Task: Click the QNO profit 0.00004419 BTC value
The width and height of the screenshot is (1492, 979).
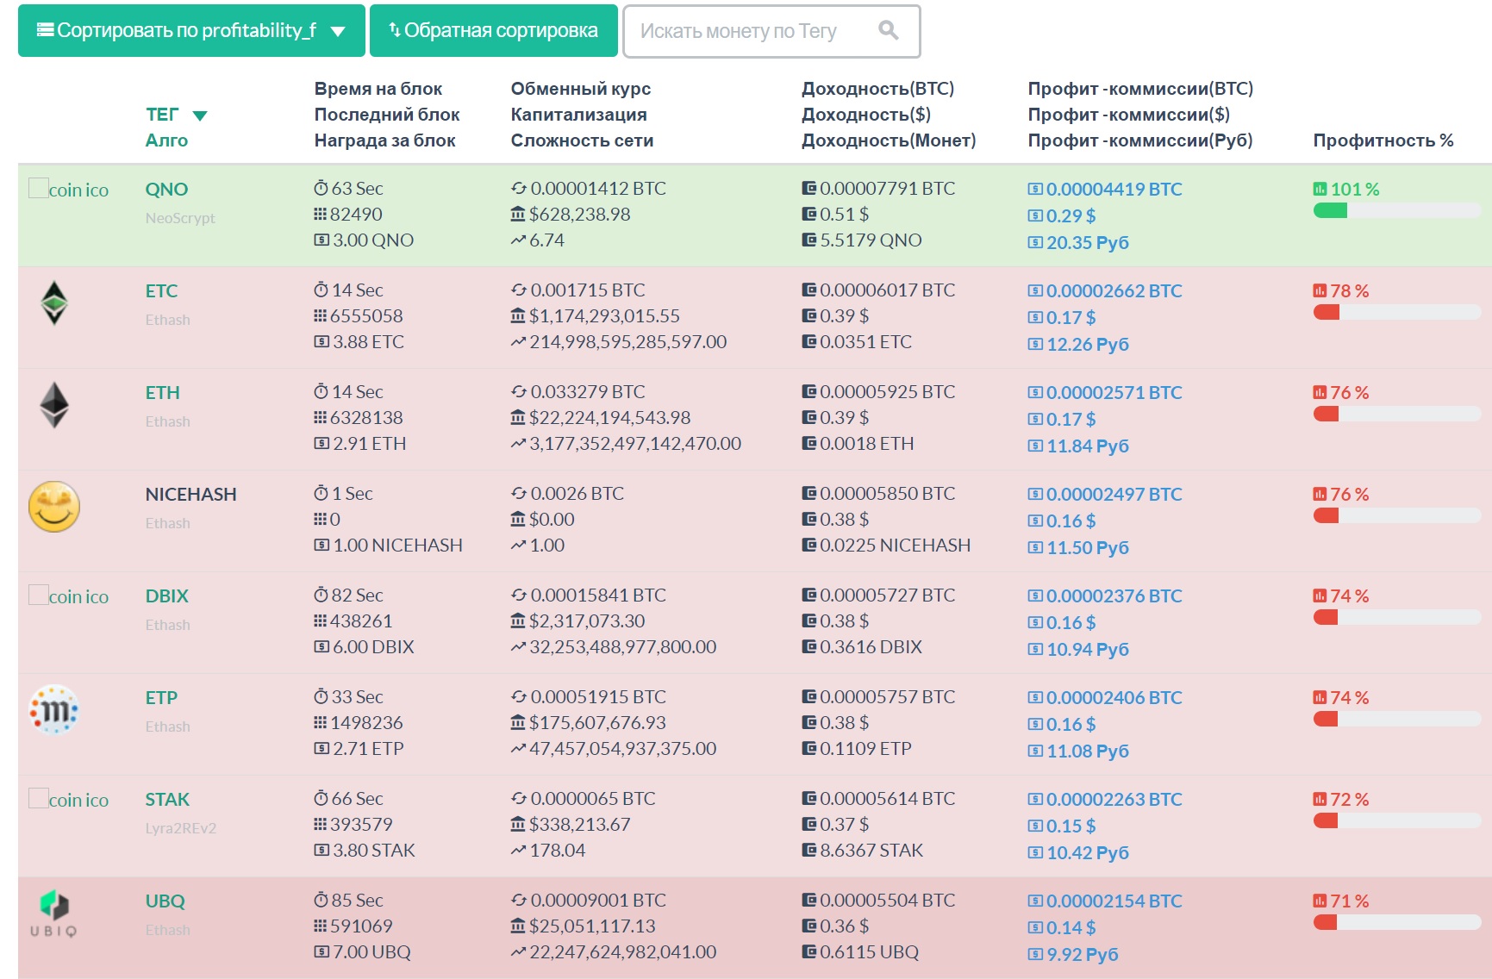Action: coord(1114,190)
